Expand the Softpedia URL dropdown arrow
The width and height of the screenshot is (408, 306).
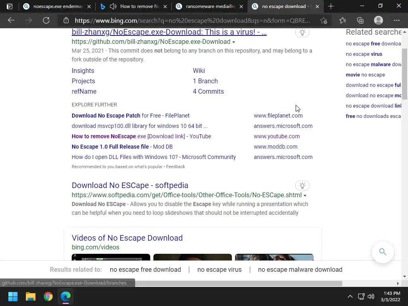(x=305, y=195)
